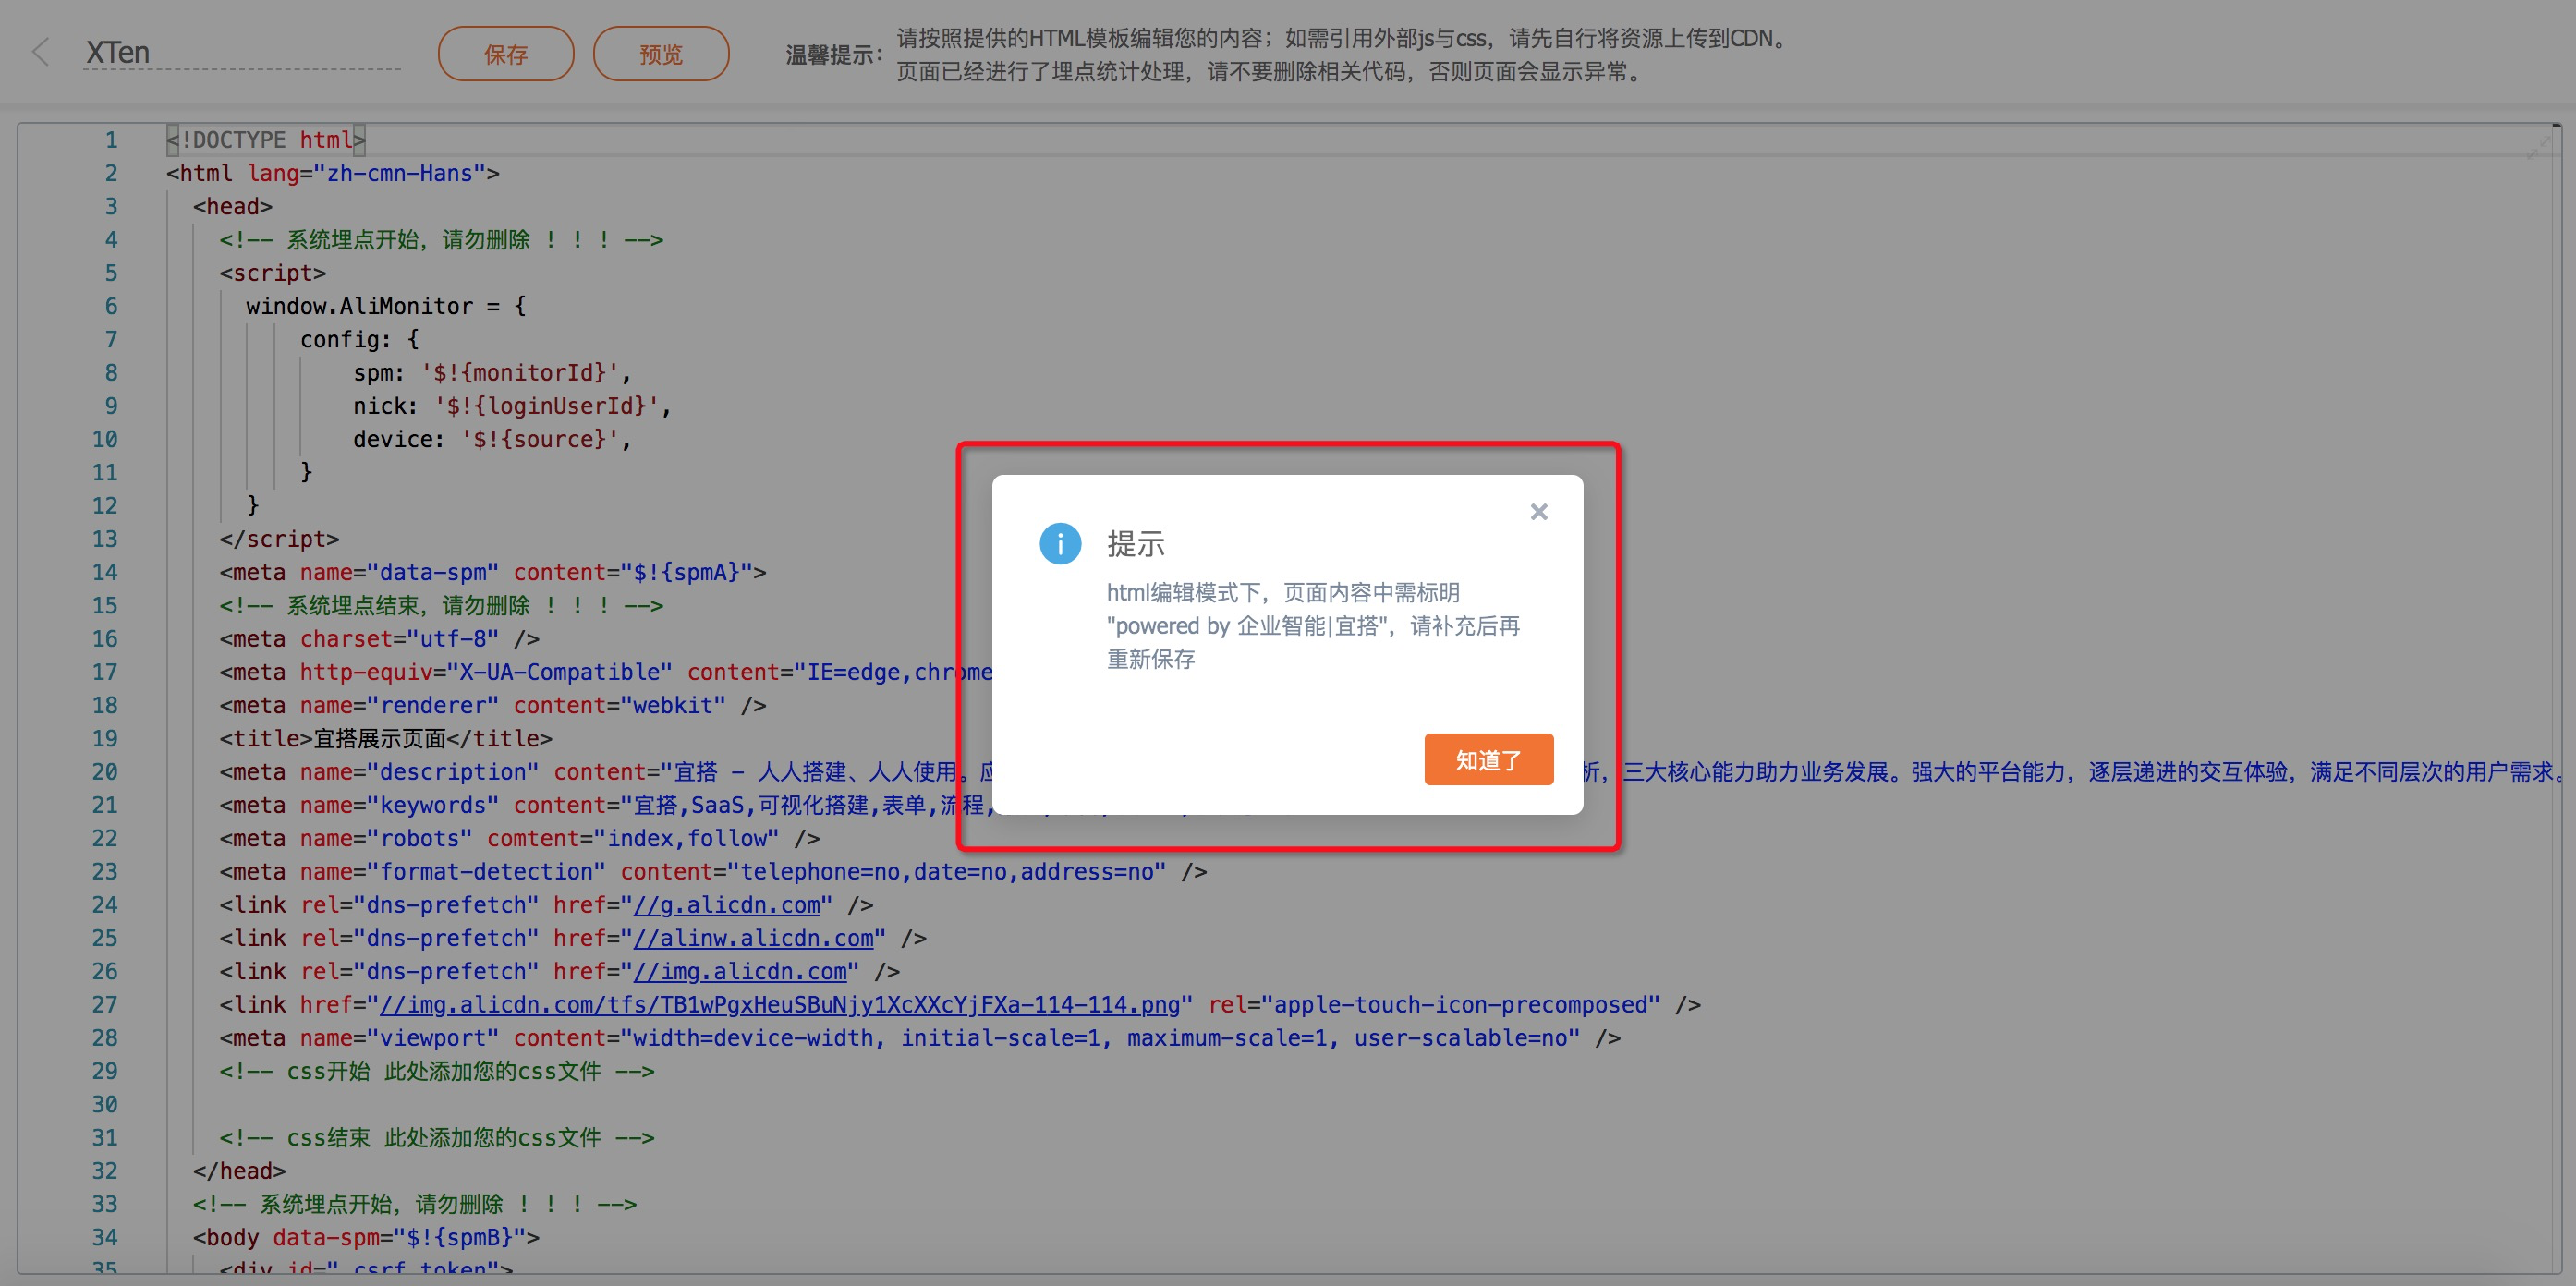This screenshot has height=1286, width=2576.
Task: Click line number 19 in the gutter
Action: [105, 739]
